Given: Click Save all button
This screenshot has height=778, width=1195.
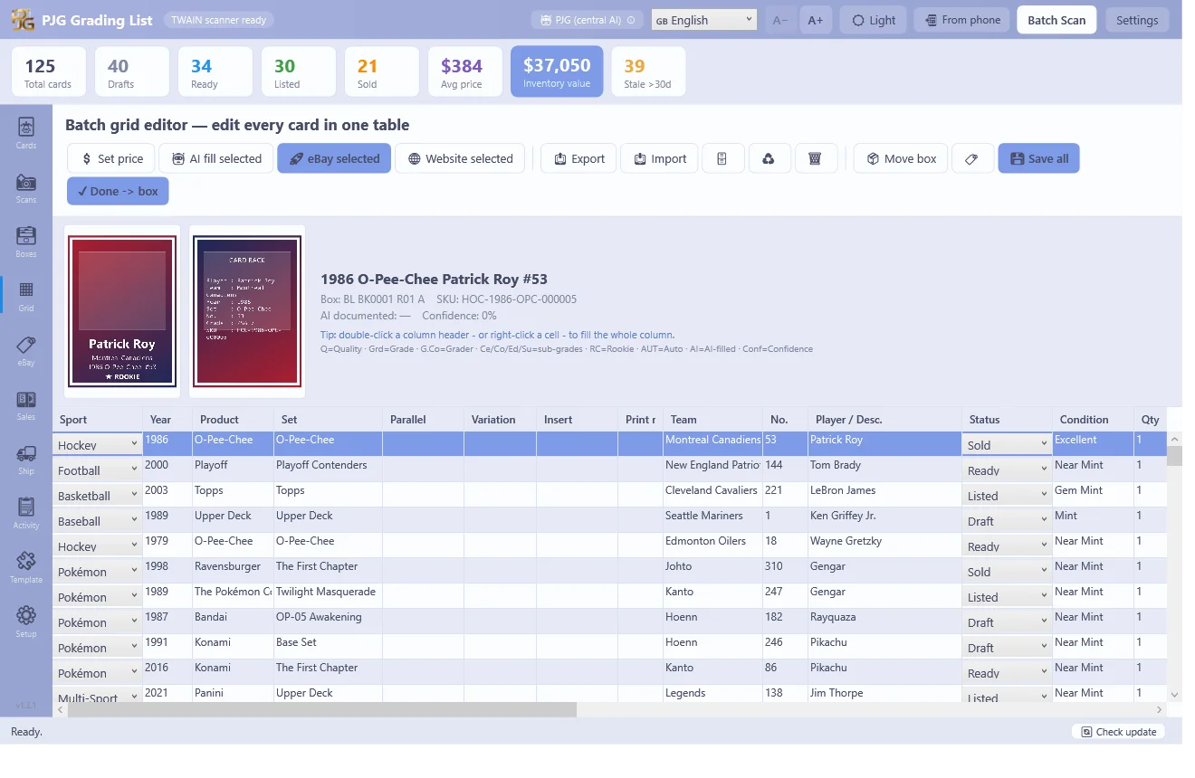Looking at the screenshot, I should (1038, 158).
